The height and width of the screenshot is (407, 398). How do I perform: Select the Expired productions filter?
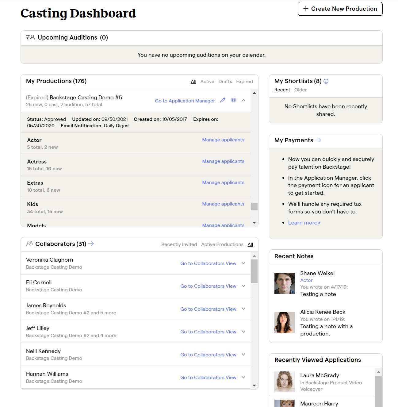pos(244,81)
